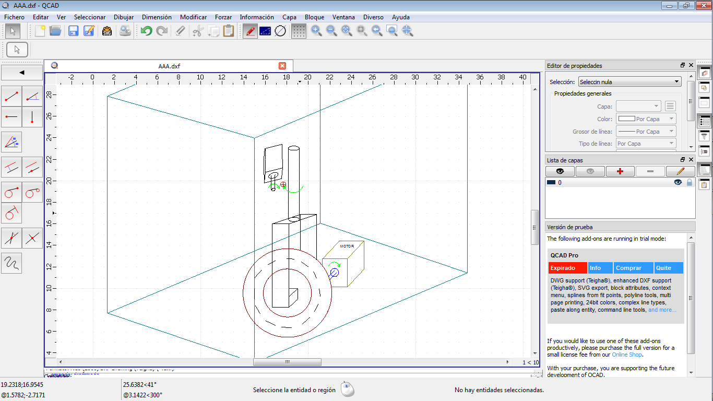Open the Tipo de línea dropdown

646,144
